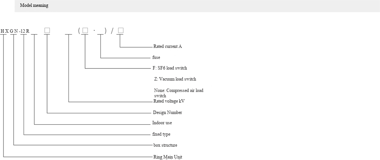The height and width of the screenshot is (160, 380).
Task: Click the empty square box right after 12R
Action: pyautogui.click(x=47, y=30)
